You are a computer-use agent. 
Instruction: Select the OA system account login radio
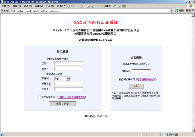click(44, 59)
